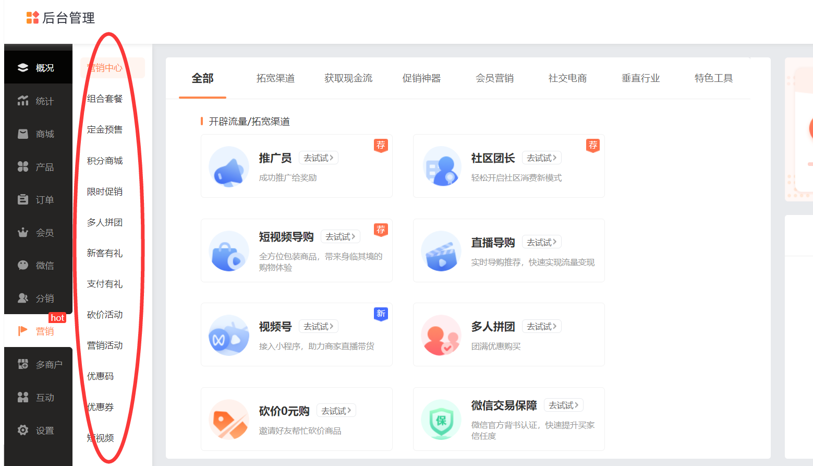The height and width of the screenshot is (466, 813).
Task: Open 设置 settings gear icon
Action: pyautogui.click(x=23, y=430)
